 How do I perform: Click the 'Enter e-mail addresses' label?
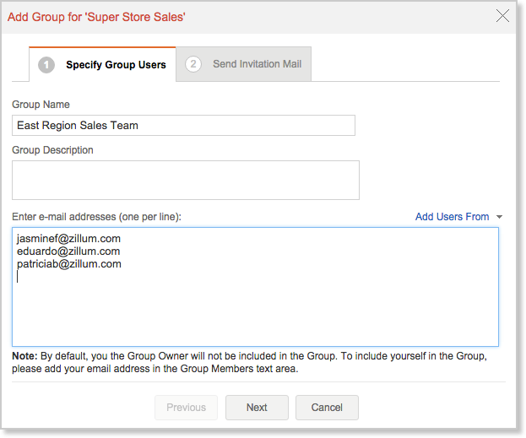96,217
